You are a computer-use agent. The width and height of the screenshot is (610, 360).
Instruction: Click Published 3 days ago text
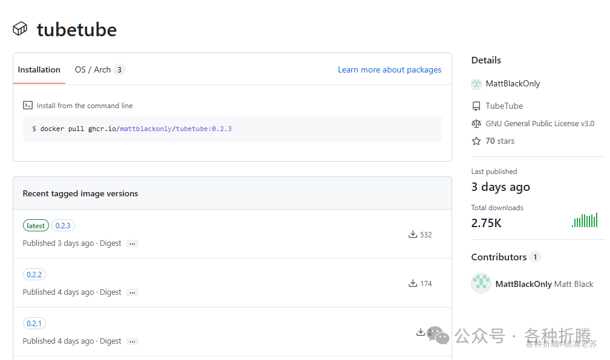(x=59, y=243)
